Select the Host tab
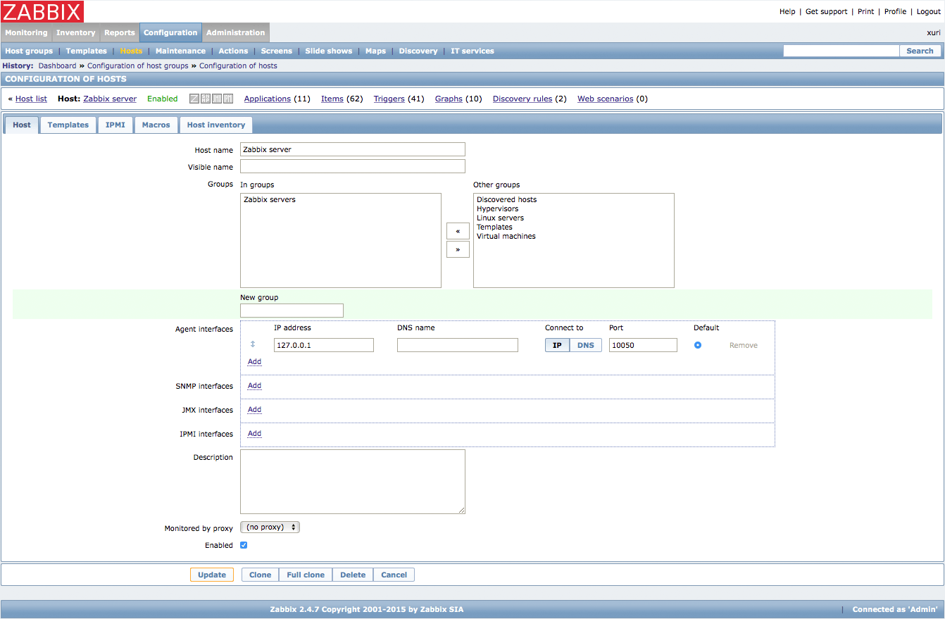Screen dimensions: 945x619 [22, 125]
